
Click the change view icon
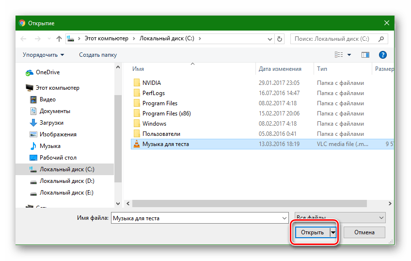[339, 55]
